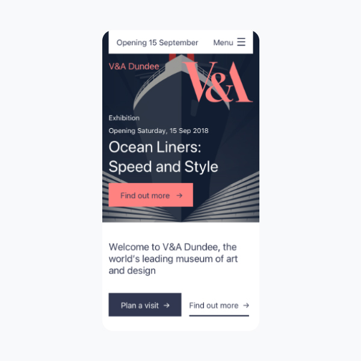Click the Opening Saturday, 15 Sep 2018 date
The height and width of the screenshot is (361, 361).
[x=158, y=131]
